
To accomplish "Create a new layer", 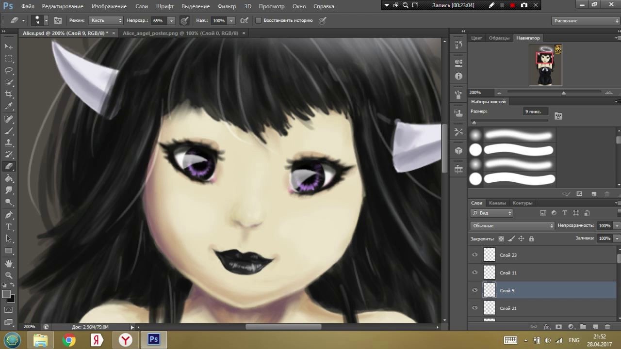I will point(595,327).
